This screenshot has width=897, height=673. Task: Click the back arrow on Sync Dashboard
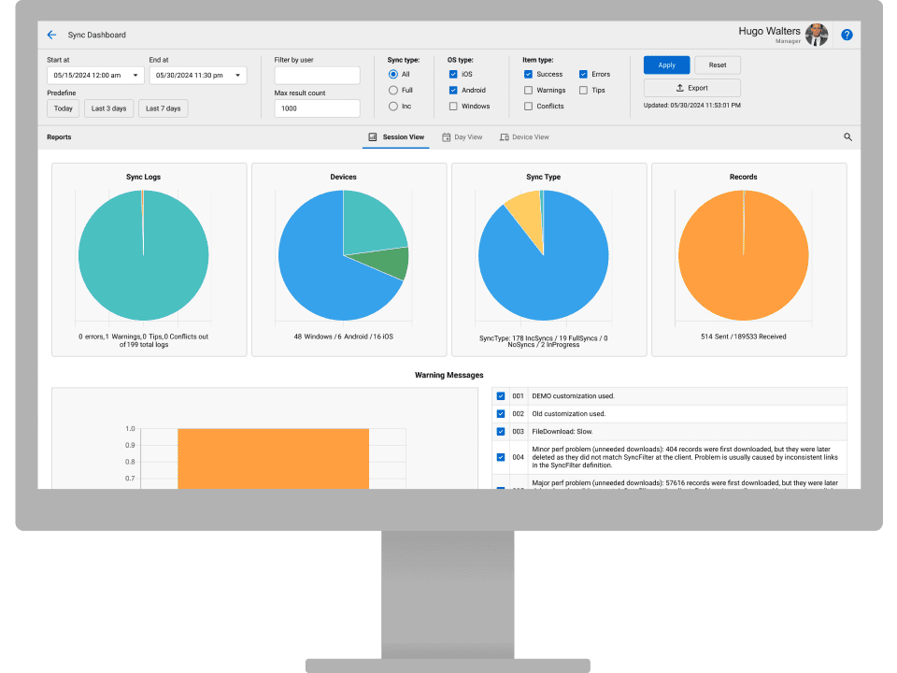click(51, 35)
